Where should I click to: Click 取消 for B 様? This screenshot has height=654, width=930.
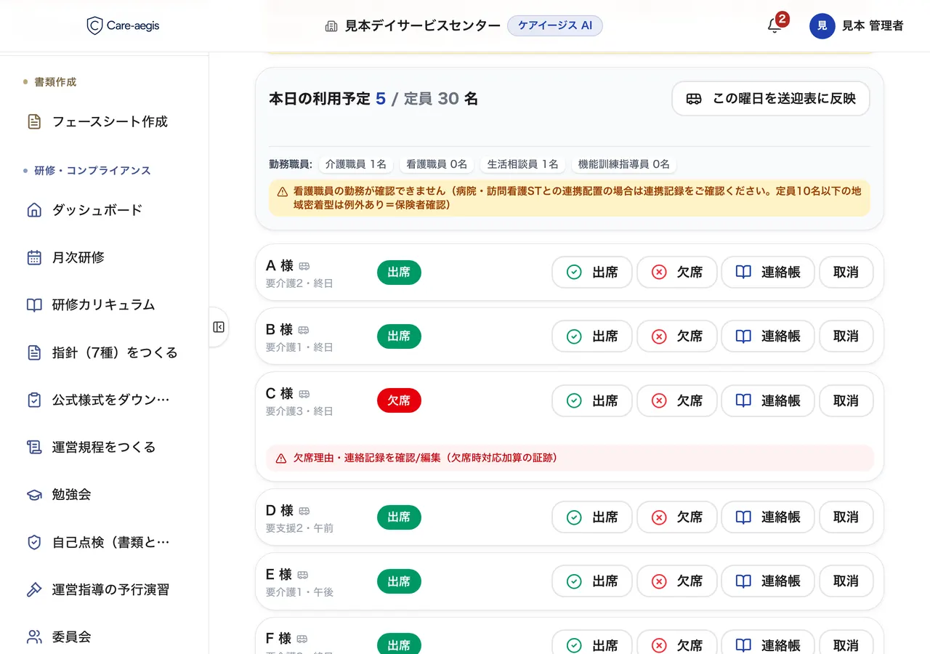(x=846, y=336)
